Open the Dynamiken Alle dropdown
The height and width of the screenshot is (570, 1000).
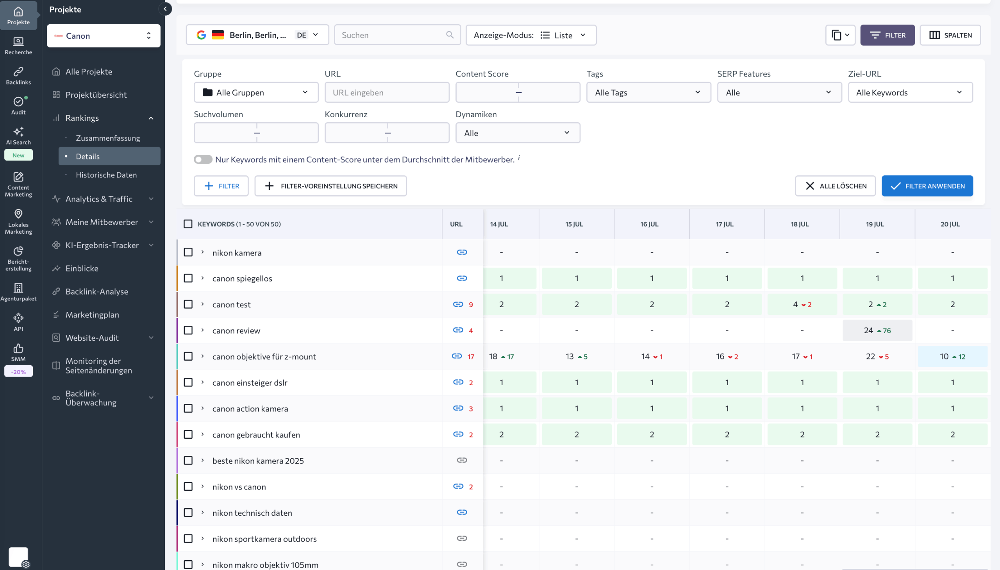(518, 133)
